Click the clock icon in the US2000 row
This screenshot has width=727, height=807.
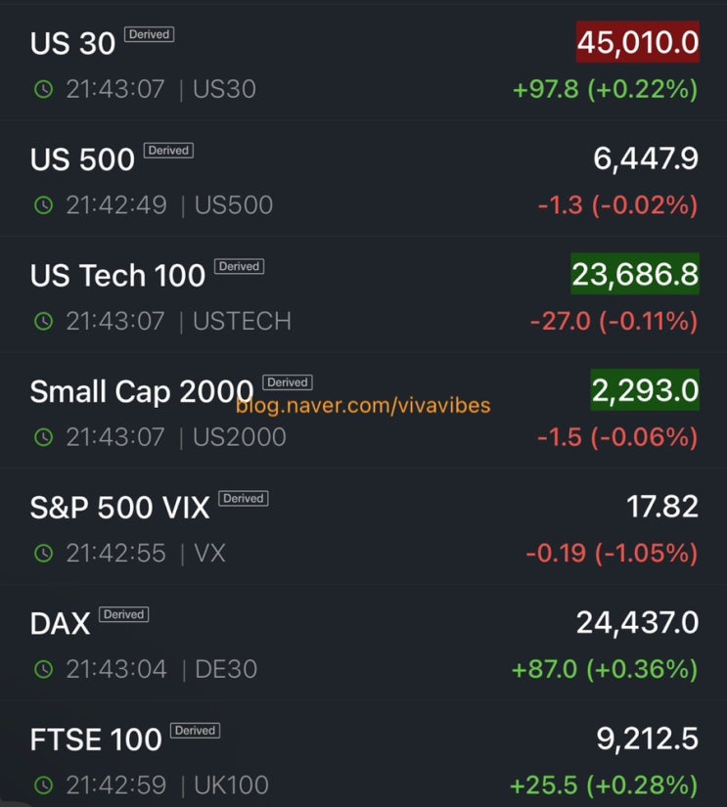tap(44, 437)
